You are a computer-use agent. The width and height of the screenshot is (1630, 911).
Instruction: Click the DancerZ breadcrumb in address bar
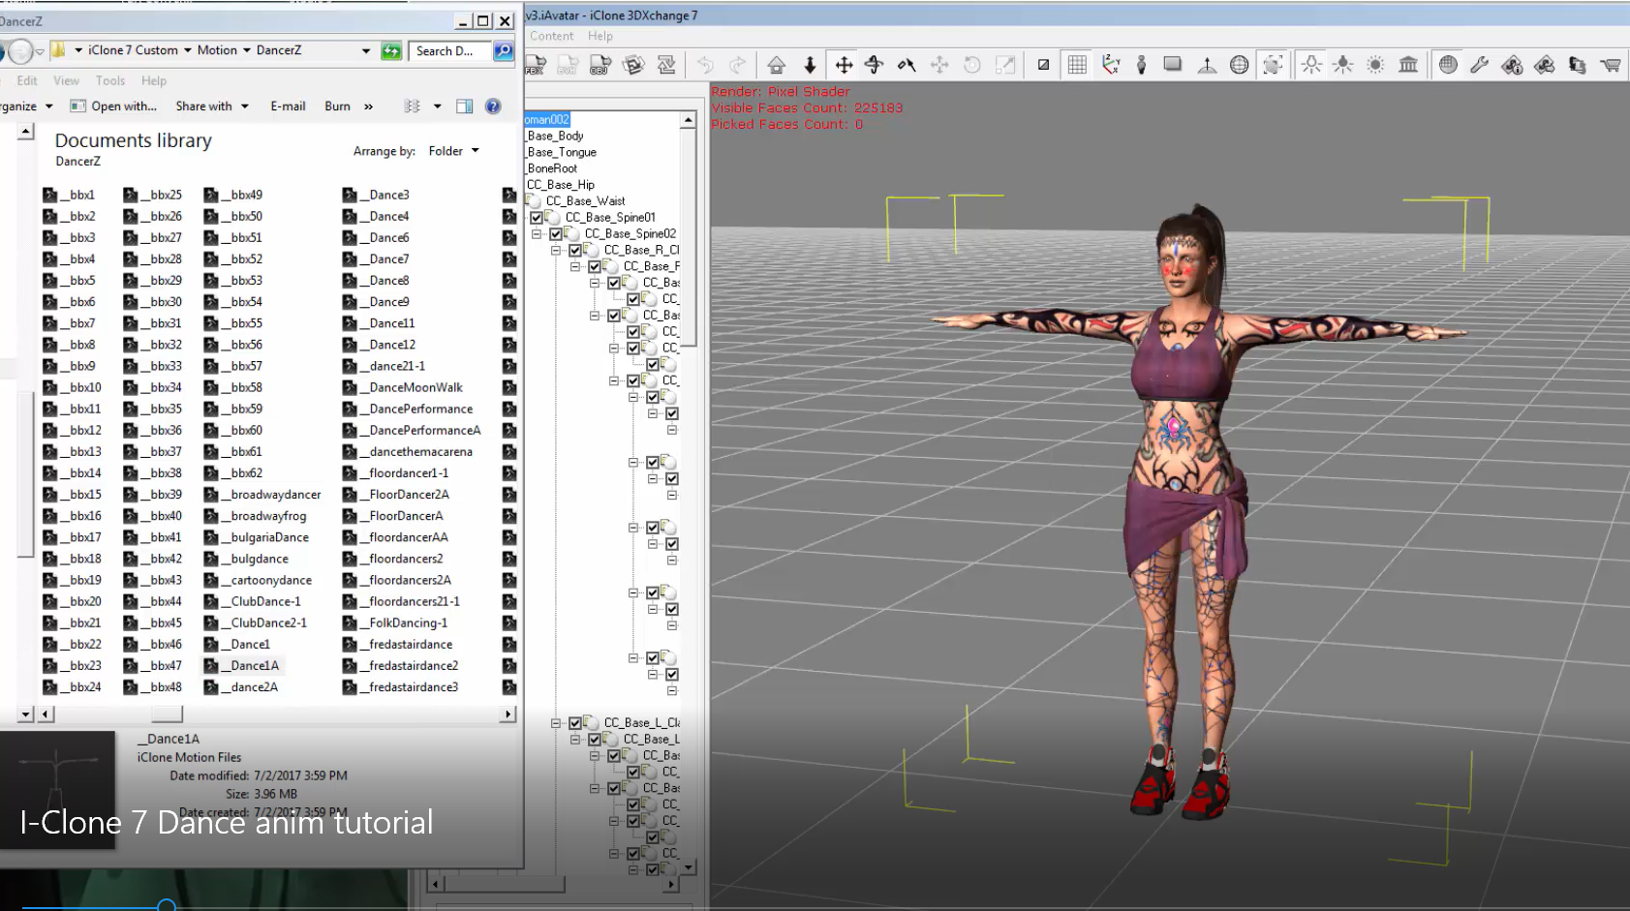click(x=279, y=50)
